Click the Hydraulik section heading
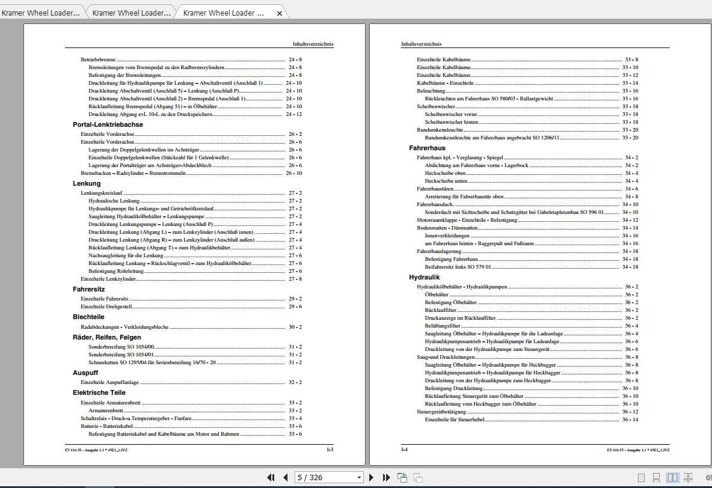Screen dimensions: 712x488 click(424, 278)
